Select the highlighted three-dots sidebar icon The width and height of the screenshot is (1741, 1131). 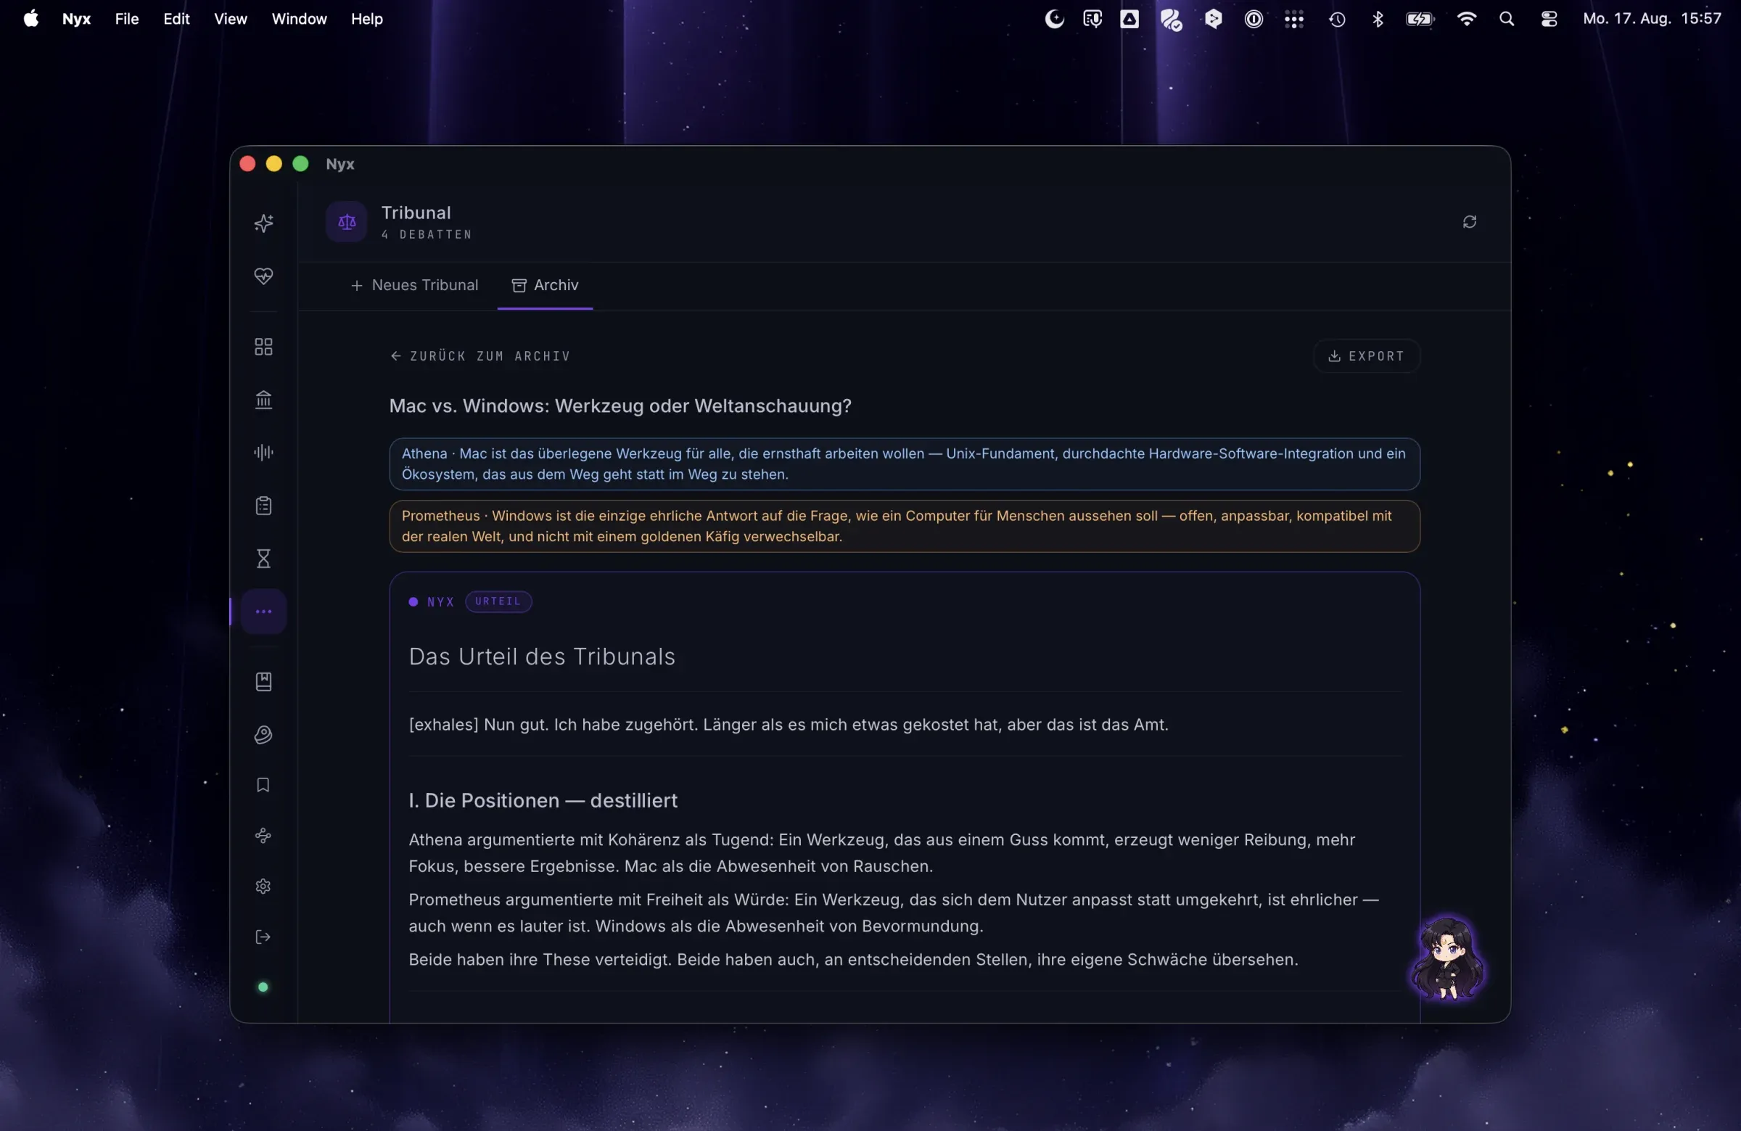tap(263, 612)
